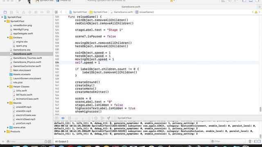262x147 pixels.
Task: Select pickCoin.mp3 sound file
Action: tap(23, 123)
